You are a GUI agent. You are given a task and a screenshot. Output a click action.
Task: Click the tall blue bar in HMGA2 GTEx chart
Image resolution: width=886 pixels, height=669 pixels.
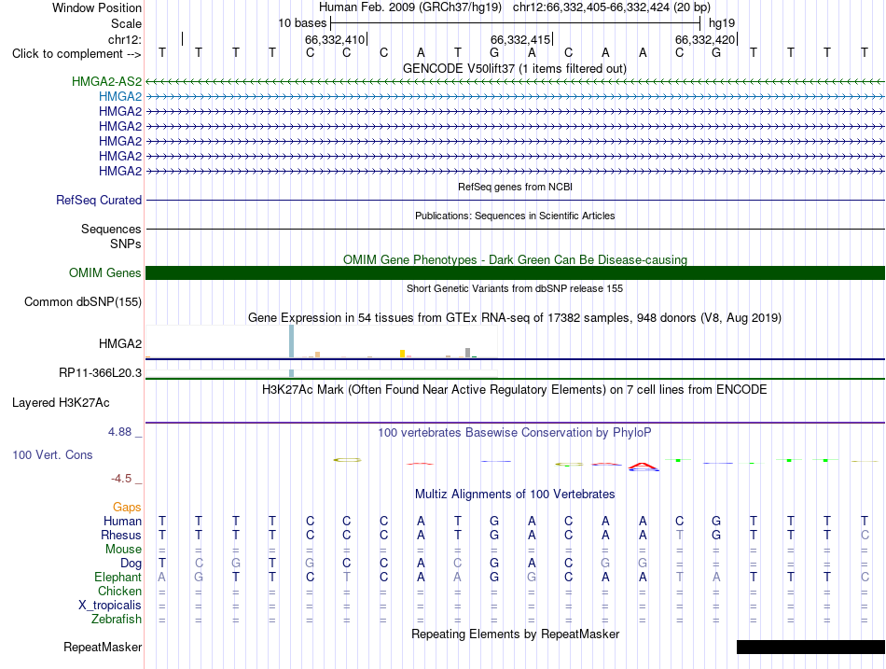click(292, 341)
